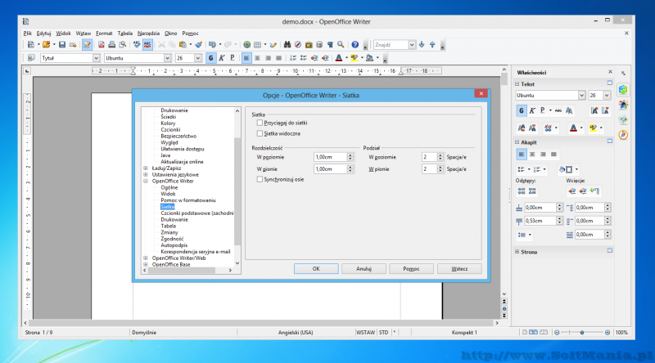This screenshot has width=655, height=363.
Task: Check the Synchronizuj osie checkbox
Action: point(260,179)
